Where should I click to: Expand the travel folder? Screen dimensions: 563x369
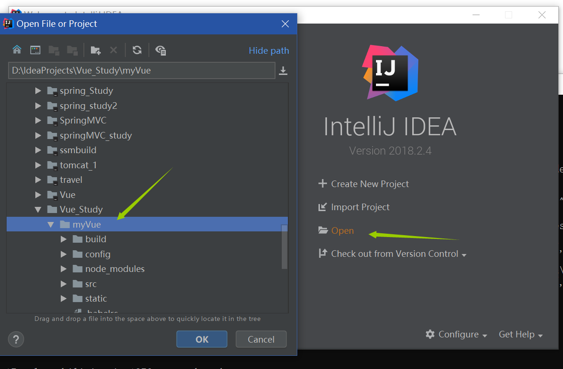coord(38,180)
